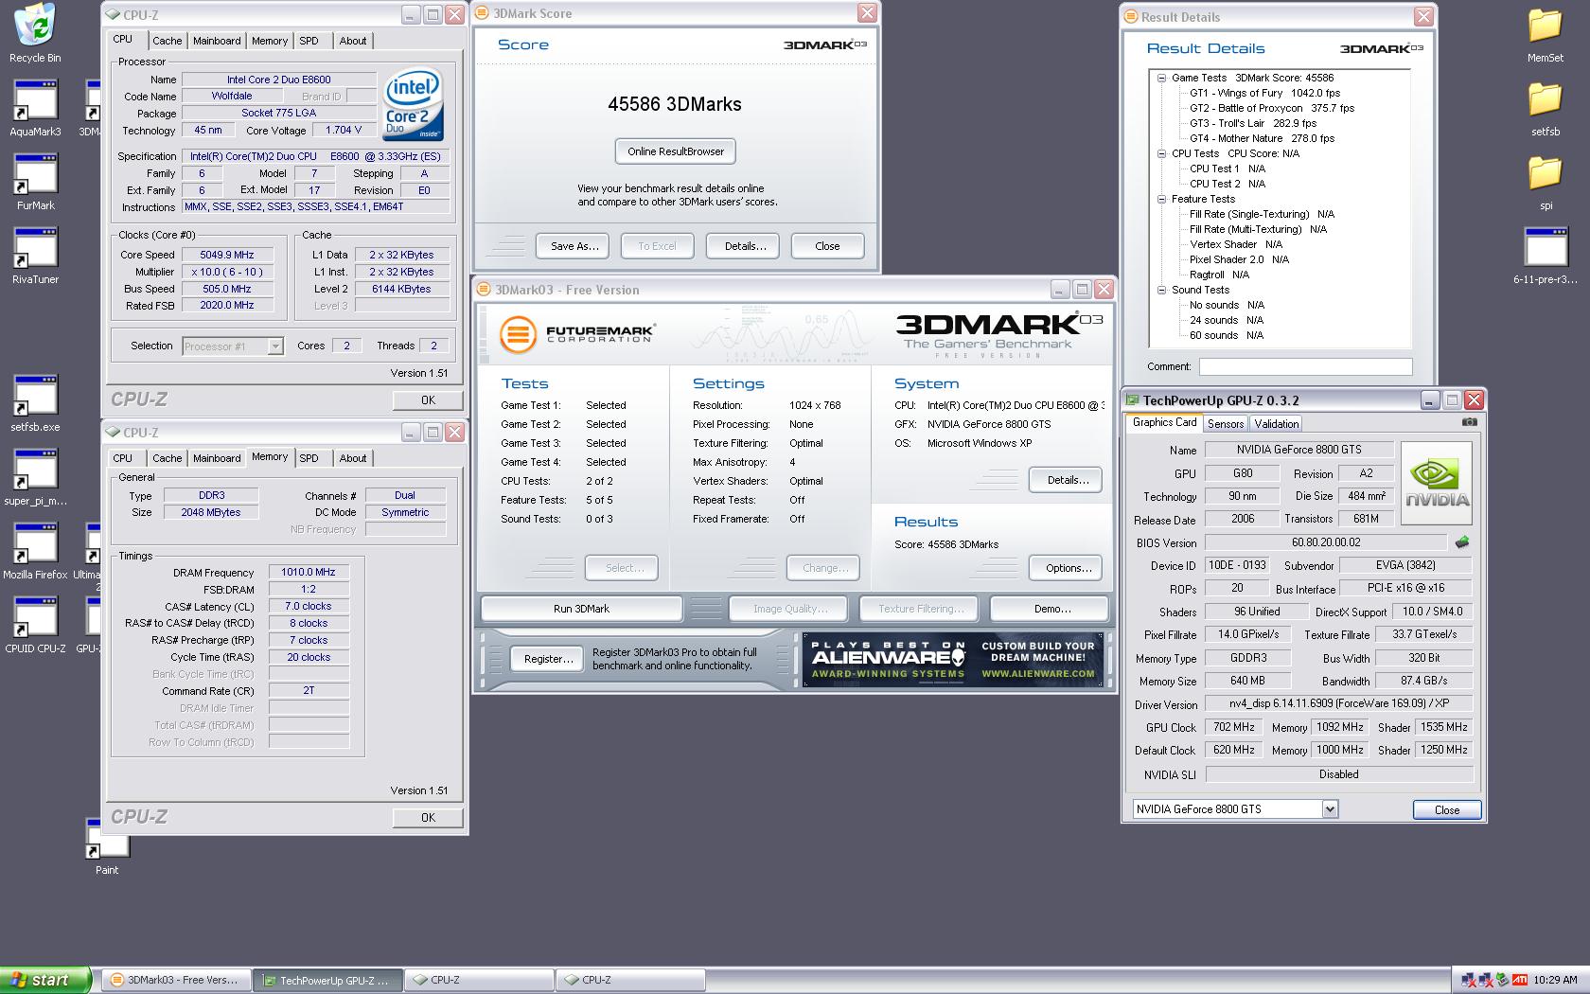Image resolution: width=1590 pixels, height=994 pixels.
Task: Switch to Mainboard tab in top CPU-Z
Action: [x=217, y=41]
